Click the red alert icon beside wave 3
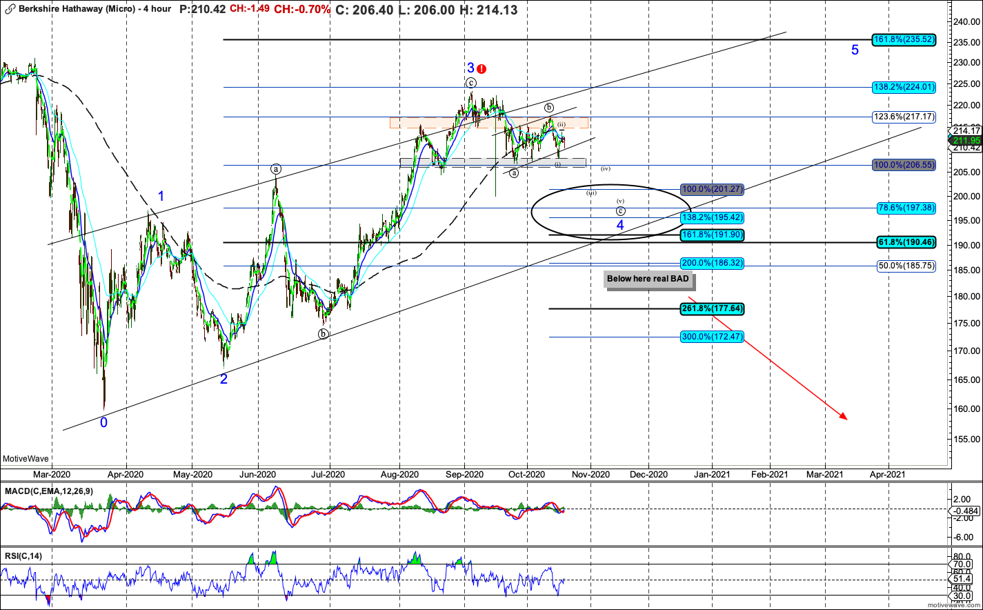Viewport: 983px width, 610px height. point(482,69)
